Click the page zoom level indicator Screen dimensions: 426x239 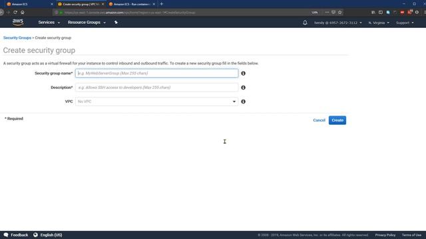(315, 12)
